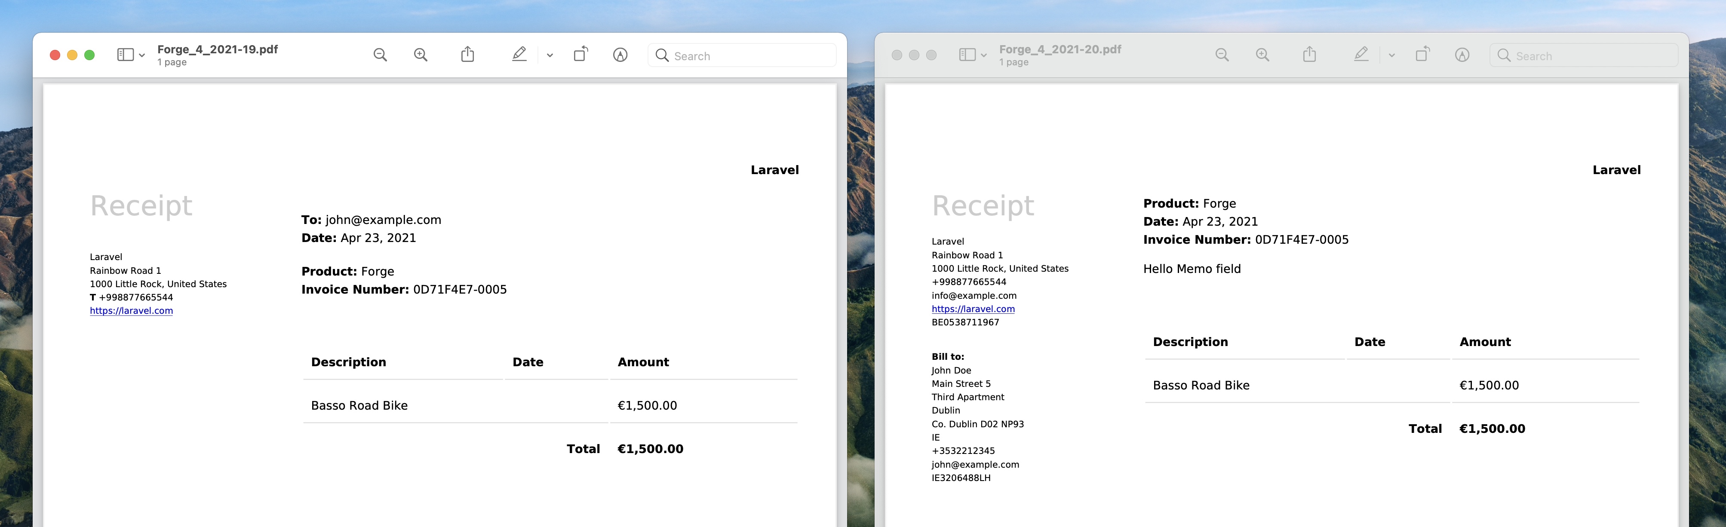Expand sidebar view options in left window

point(142,55)
